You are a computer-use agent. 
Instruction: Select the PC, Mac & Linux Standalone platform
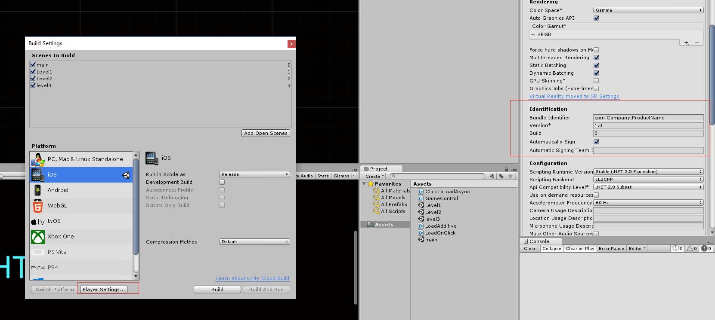pos(81,159)
